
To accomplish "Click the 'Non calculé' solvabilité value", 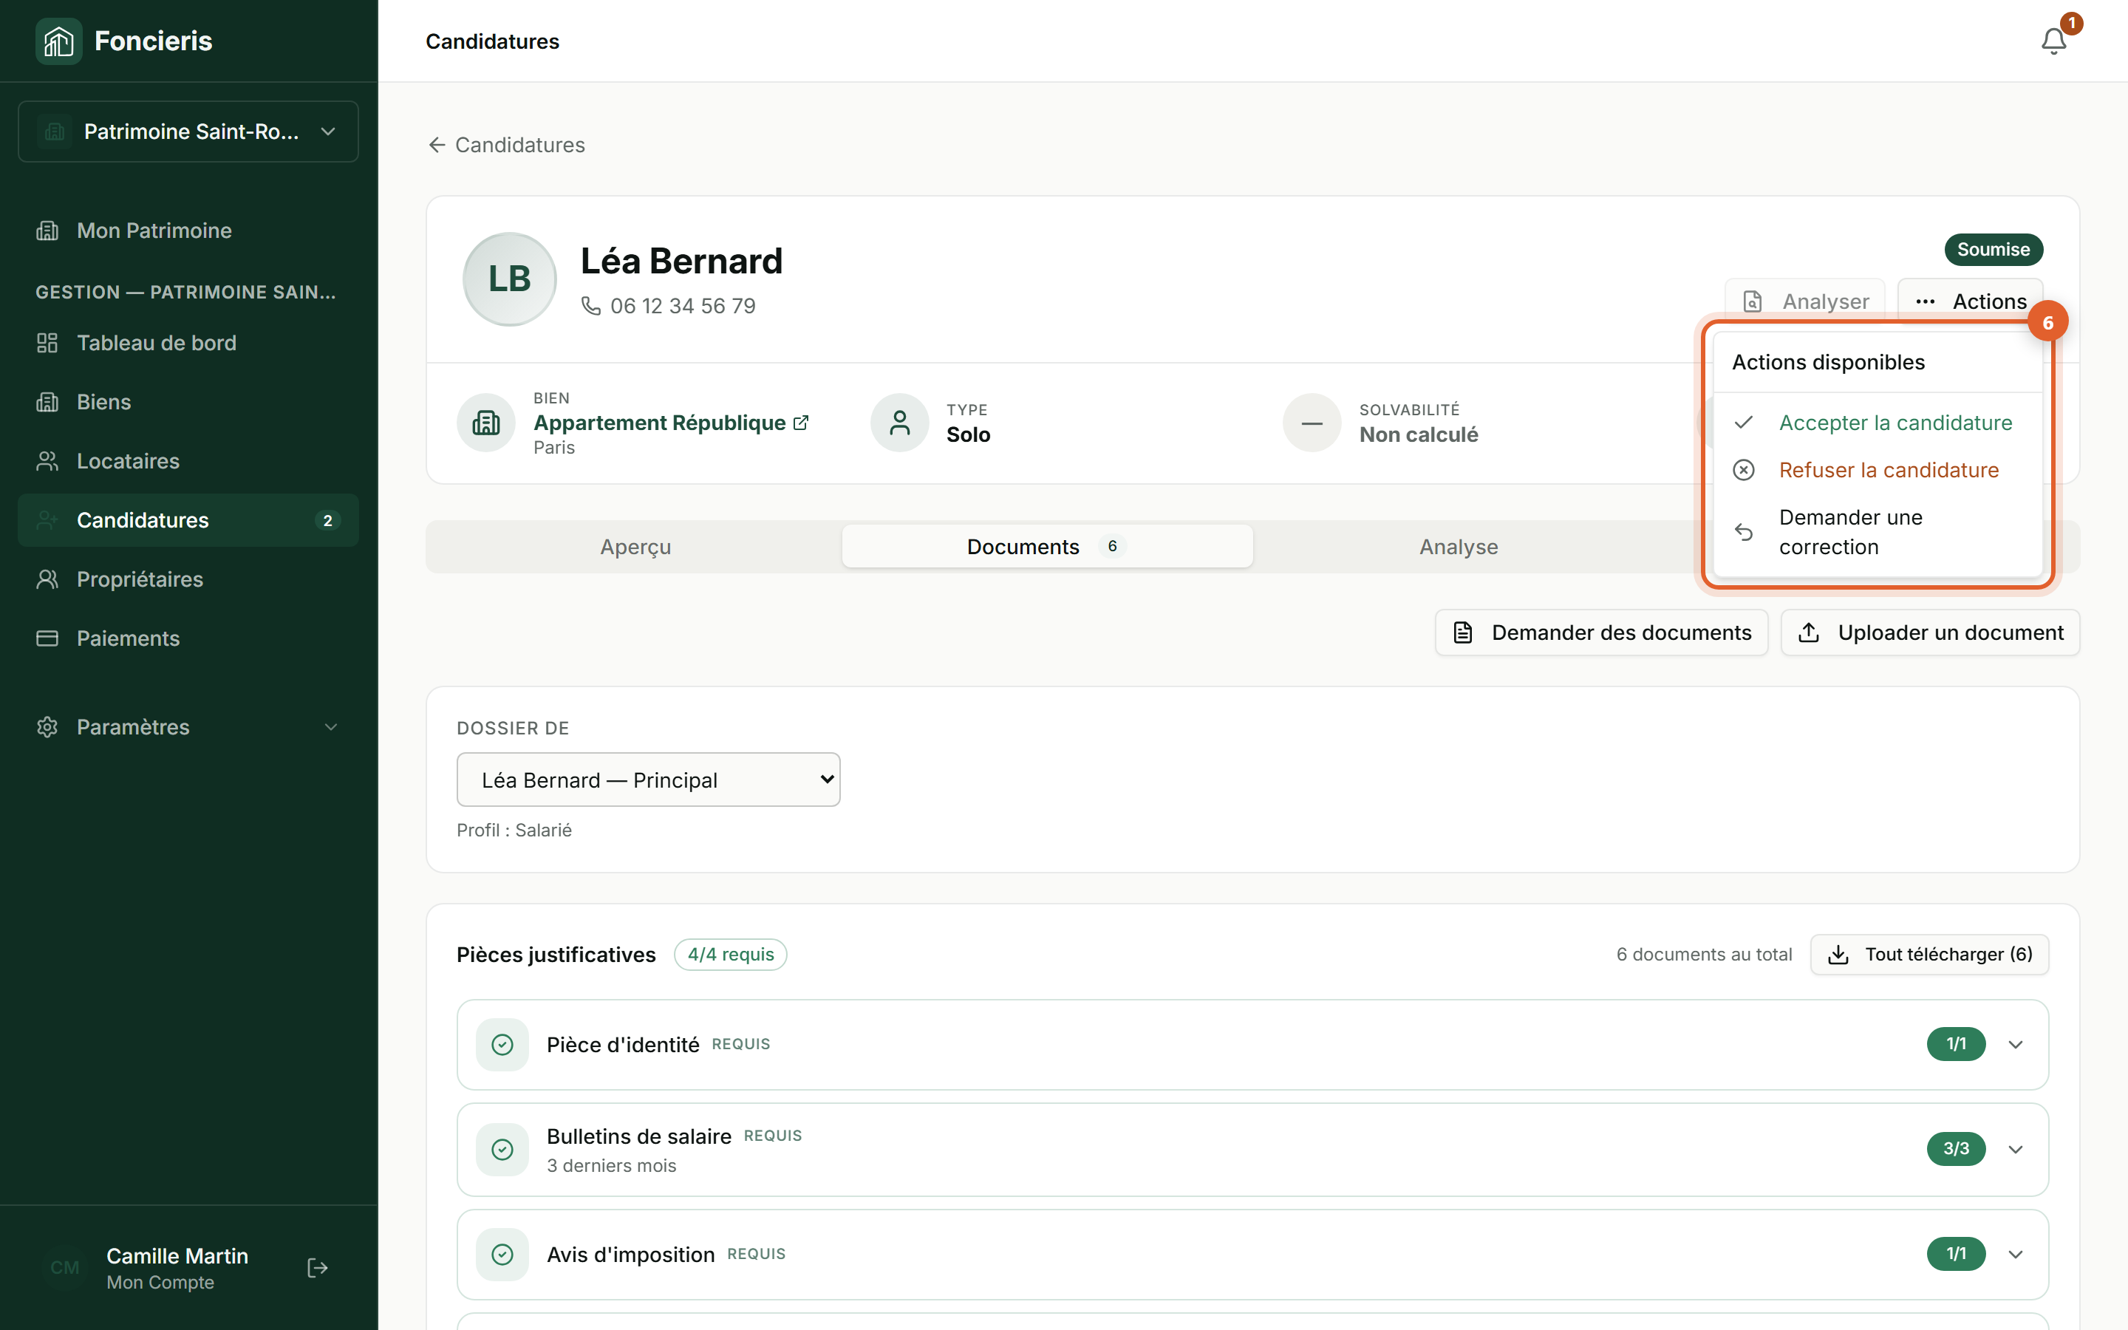I will 1419,434.
